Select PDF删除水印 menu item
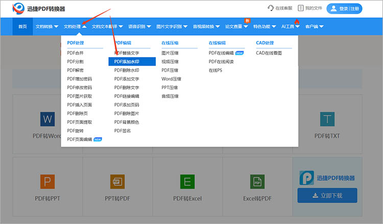 click(127, 70)
